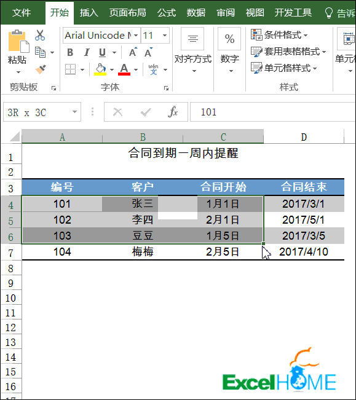Click the Tell Me lightbulb icon

tap(329, 12)
